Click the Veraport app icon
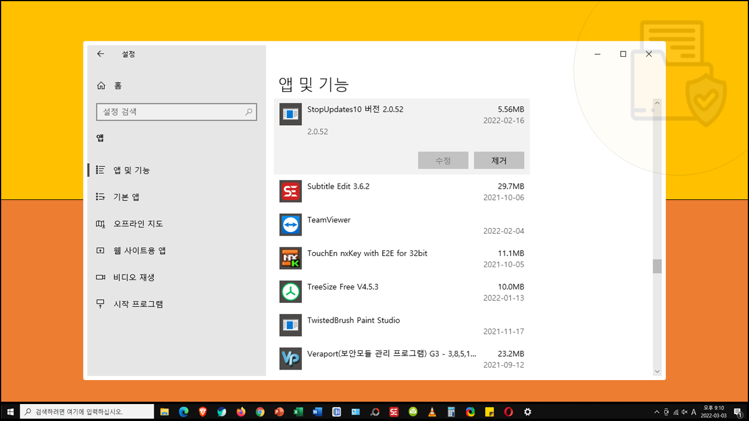This screenshot has height=421, width=749. 290,358
